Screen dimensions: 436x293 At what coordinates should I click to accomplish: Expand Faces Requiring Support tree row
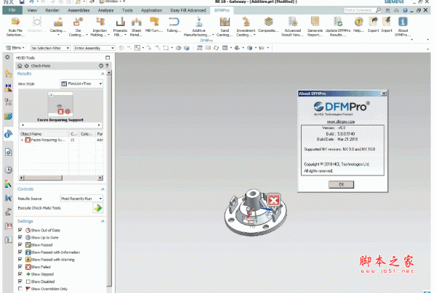22,140
